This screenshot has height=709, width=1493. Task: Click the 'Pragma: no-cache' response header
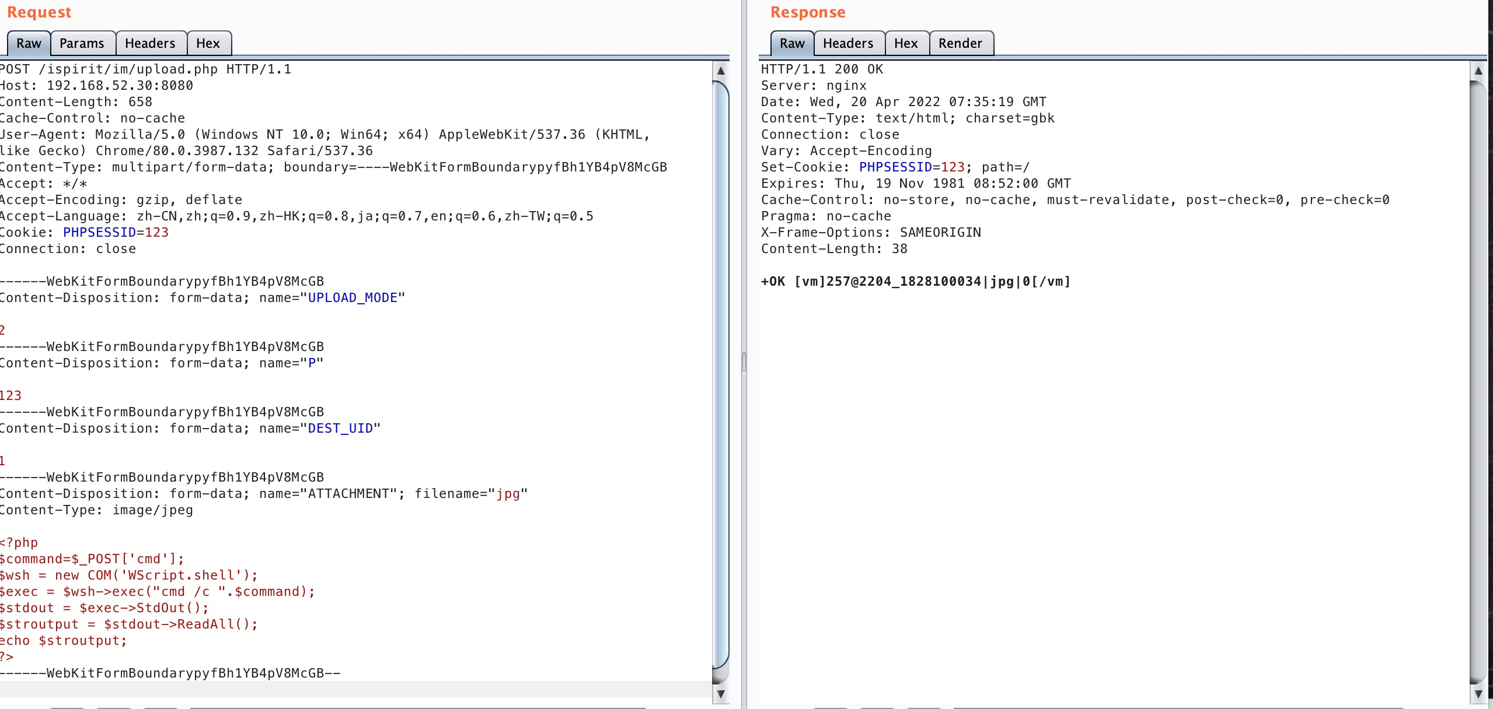click(x=826, y=216)
